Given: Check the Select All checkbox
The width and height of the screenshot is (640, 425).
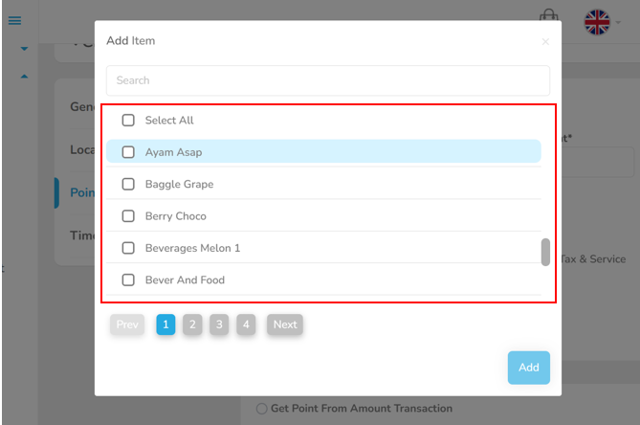Looking at the screenshot, I should tap(128, 120).
